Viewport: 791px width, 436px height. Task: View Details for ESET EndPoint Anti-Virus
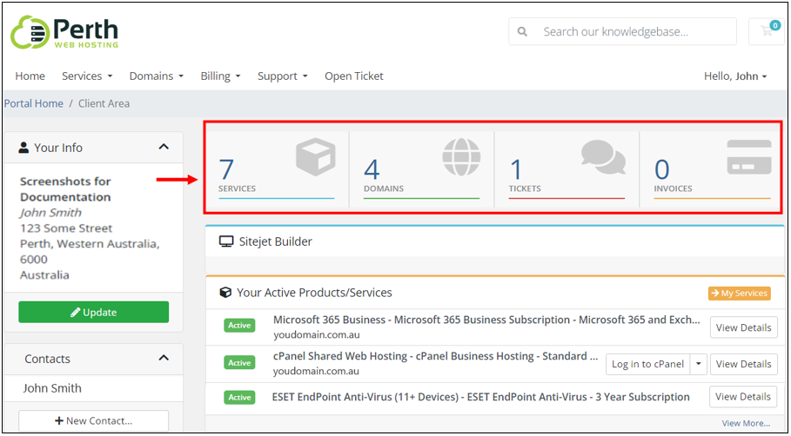[x=744, y=397]
